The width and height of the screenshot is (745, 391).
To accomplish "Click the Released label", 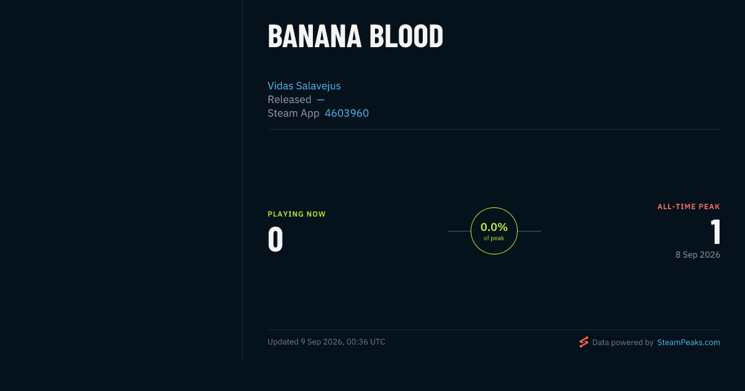I will tap(289, 99).
